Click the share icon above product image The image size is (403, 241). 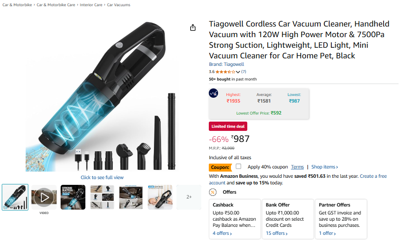coord(193,27)
